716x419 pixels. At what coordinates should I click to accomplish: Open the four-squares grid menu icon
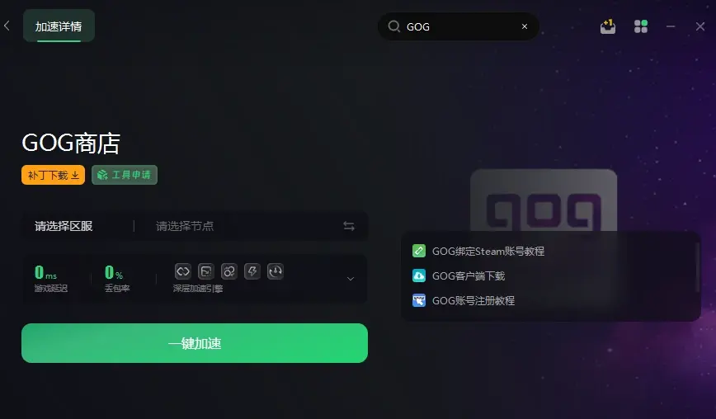(641, 26)
